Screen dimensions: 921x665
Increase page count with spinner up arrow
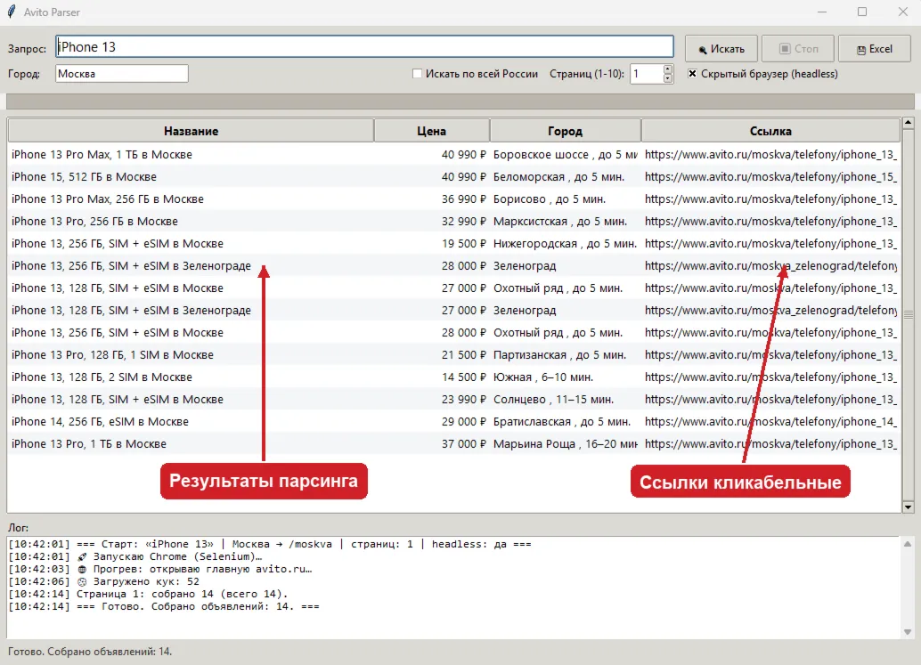tap(668, 69)
